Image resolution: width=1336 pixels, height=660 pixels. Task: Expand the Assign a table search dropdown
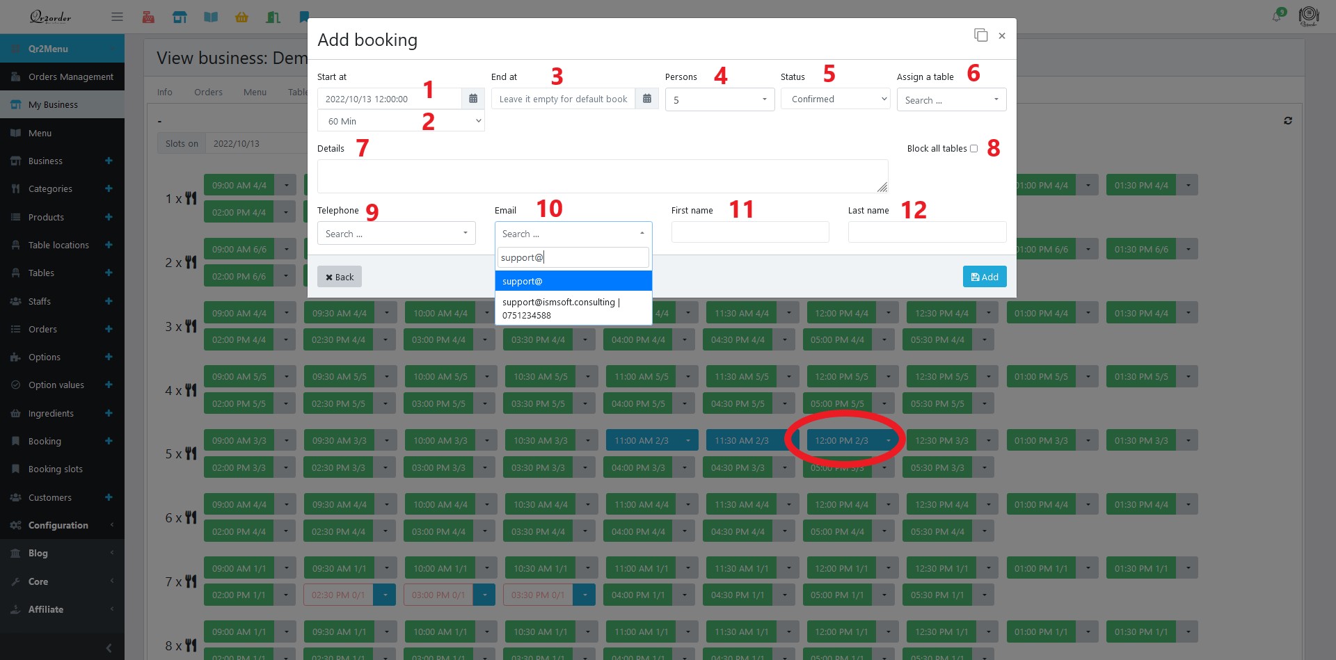point(951,99)
